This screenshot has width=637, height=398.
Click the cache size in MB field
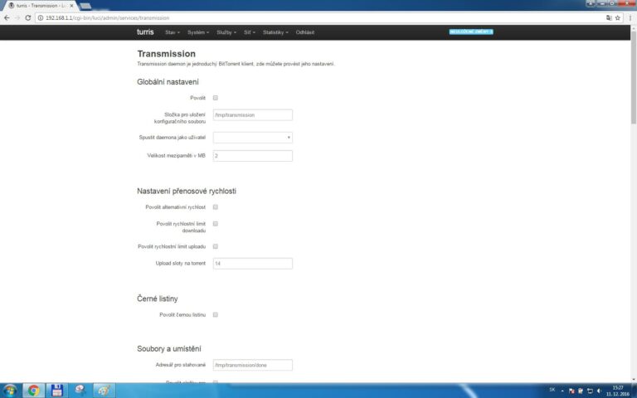[x=253, y=156]
